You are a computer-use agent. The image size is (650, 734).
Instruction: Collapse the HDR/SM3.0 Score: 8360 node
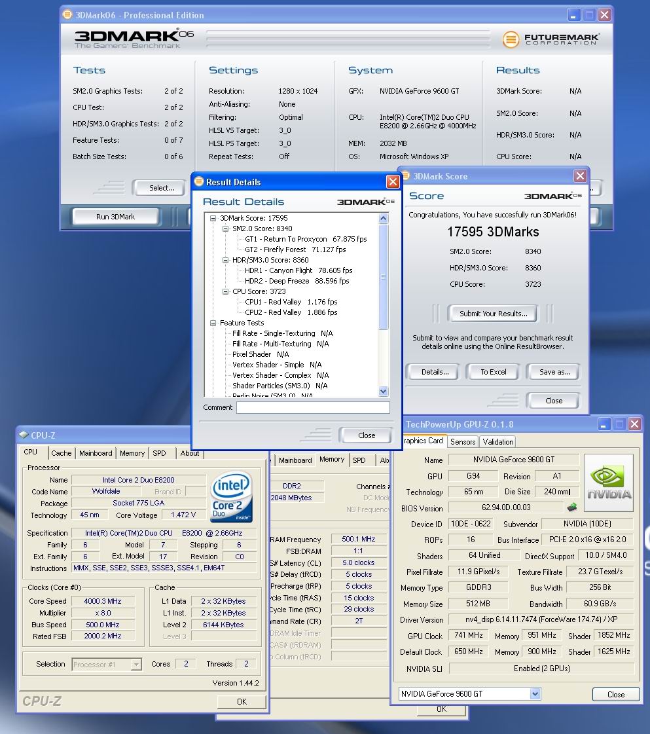click(x=226, y=260)
